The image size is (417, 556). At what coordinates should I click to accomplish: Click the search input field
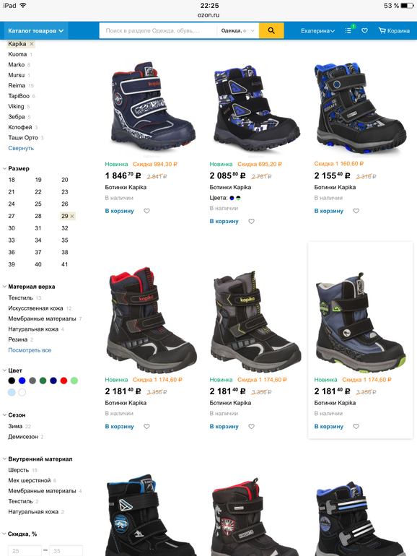pos(158,31)
